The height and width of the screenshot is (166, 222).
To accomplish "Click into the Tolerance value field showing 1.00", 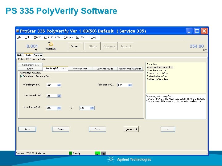I will [123, 85].
